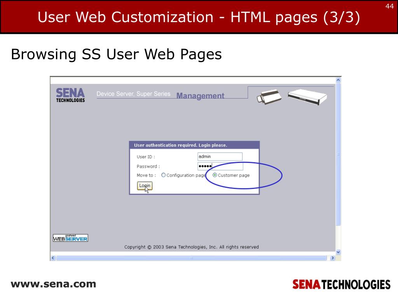Viewport: 398px width, 298px height.
Task: Click the slide number 44
Action: point(389,6)
